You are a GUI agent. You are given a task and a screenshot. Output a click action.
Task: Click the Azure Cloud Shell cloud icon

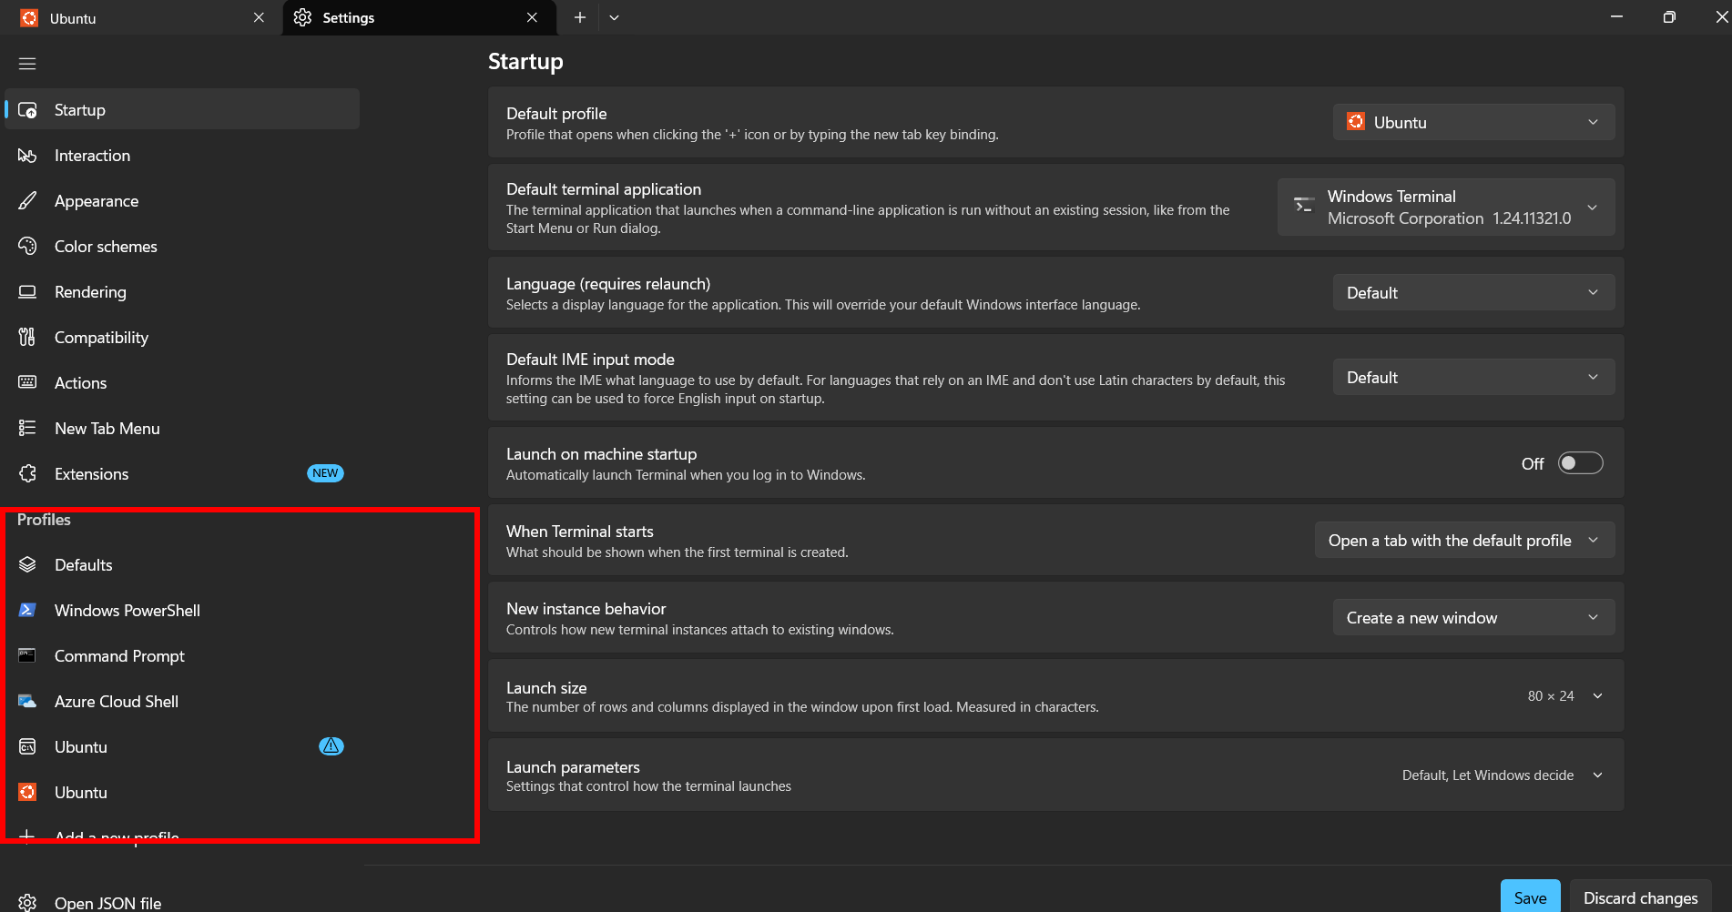pos(27,702)
